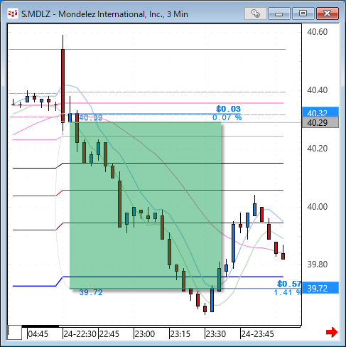Click the 24-23:45 time axis label
Viewport: 346px width, 347px height.
coord(257,334)
